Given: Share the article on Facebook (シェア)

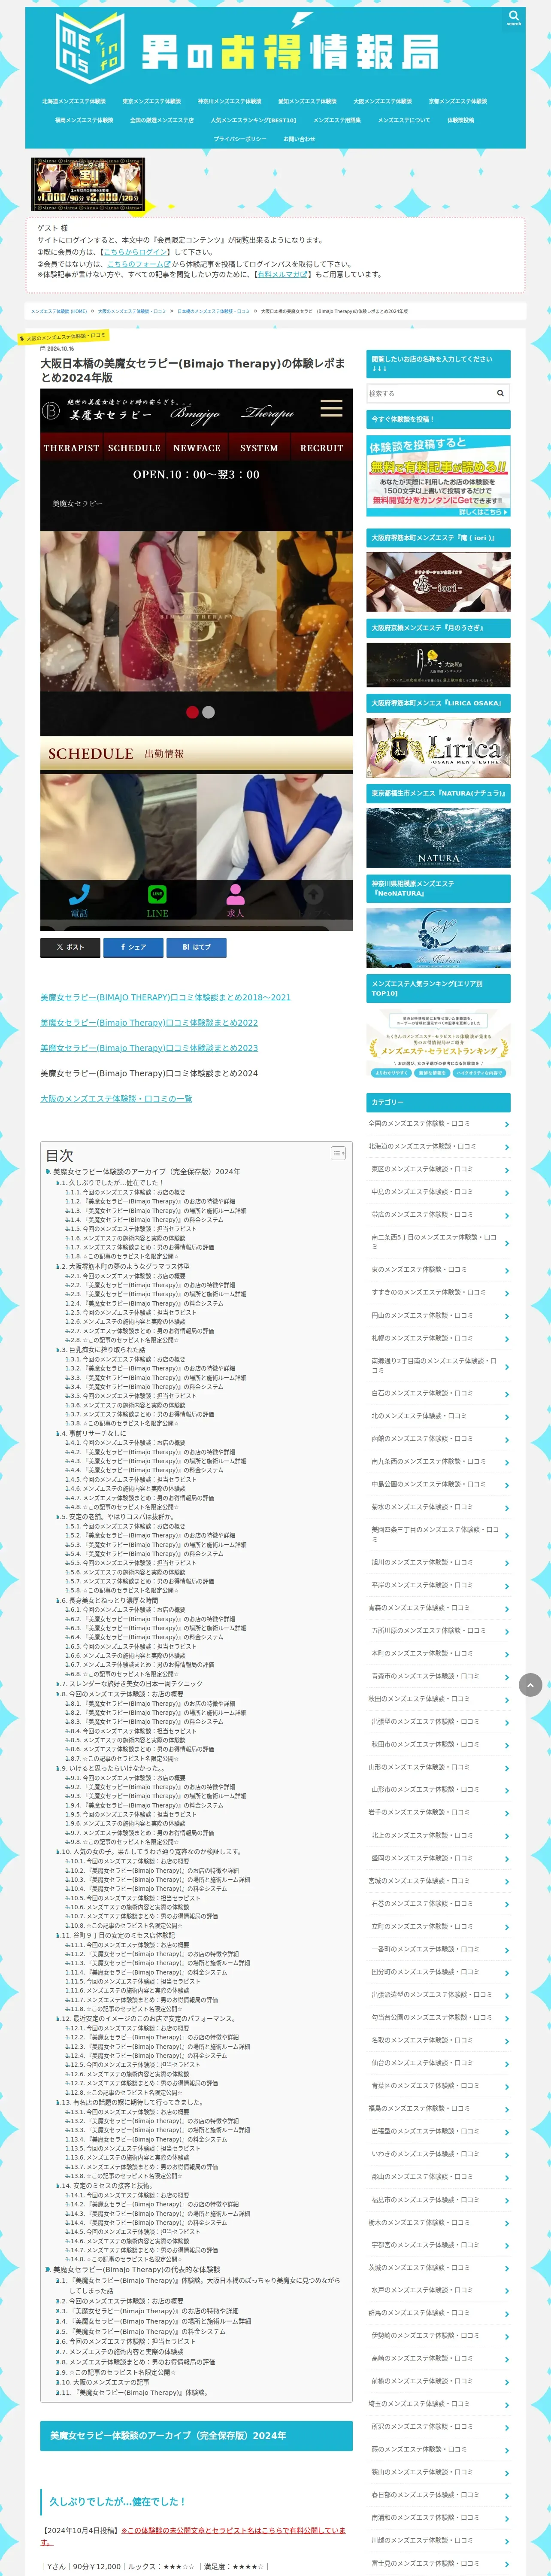Looking at the screenshot, I should click(x=133, y=947).
